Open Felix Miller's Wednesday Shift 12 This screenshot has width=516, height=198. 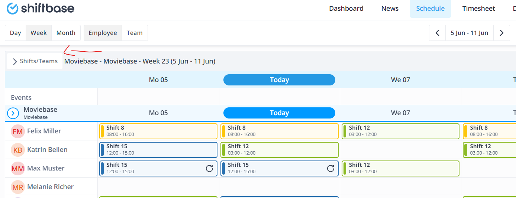[400, 131]
